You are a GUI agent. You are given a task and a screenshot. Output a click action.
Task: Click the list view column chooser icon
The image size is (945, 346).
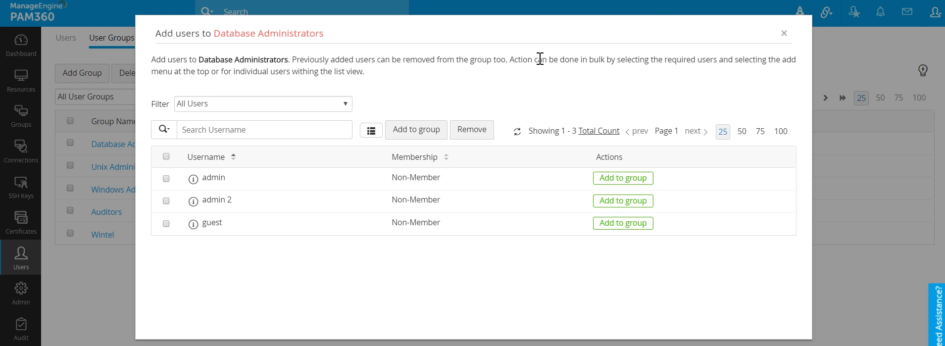tap(371, 131)
